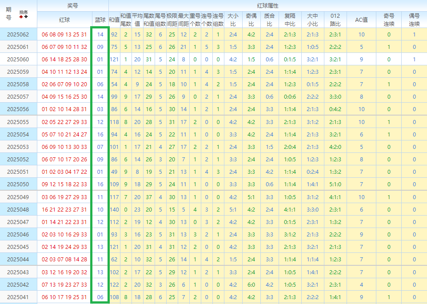Click the 红球属性 group header
This screenshot has width=427, height=304.
pyautogui.click(x=267, y=6)
